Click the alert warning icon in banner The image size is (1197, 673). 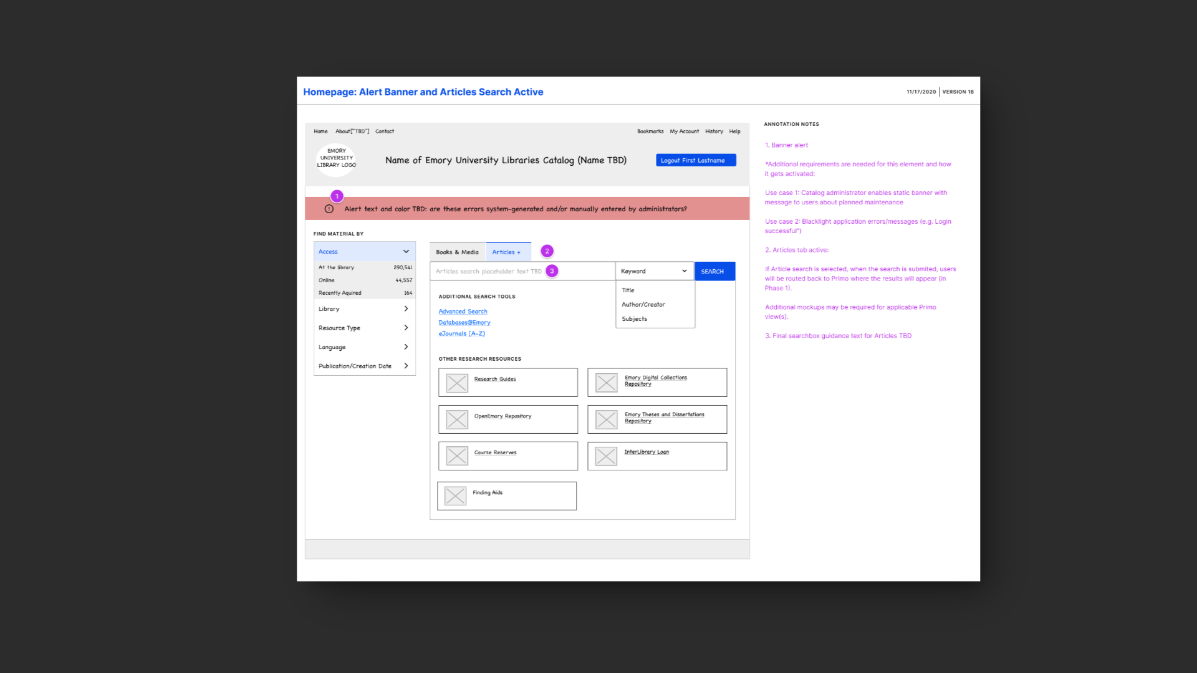[x=329, y=209]
